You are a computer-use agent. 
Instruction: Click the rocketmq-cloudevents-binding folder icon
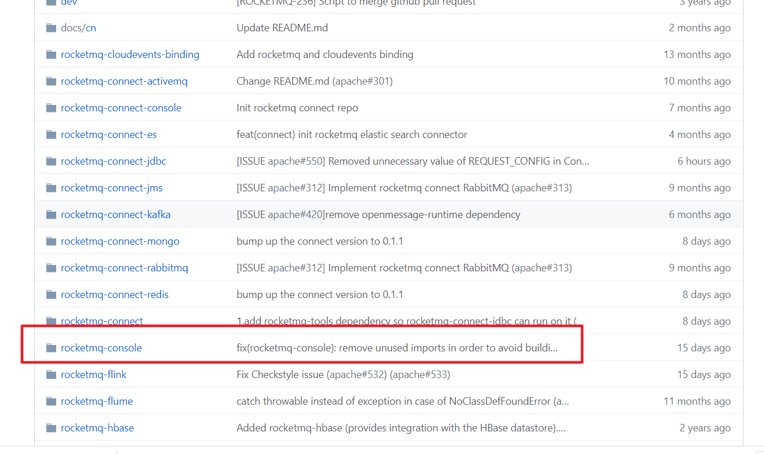[51, 54]
